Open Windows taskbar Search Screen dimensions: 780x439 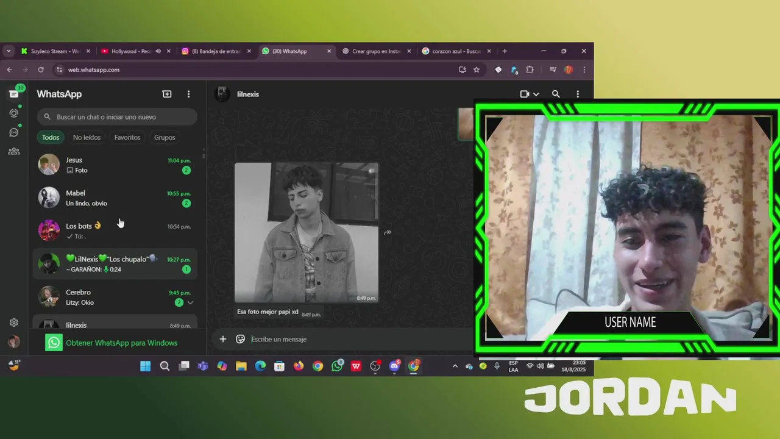[165, 366]
